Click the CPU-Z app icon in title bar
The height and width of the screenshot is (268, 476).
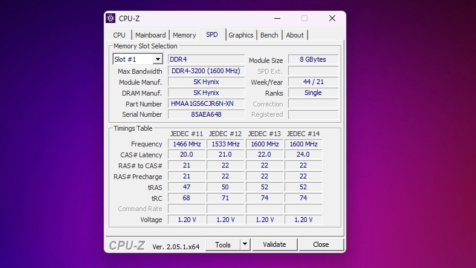click(x=111, y=18)
